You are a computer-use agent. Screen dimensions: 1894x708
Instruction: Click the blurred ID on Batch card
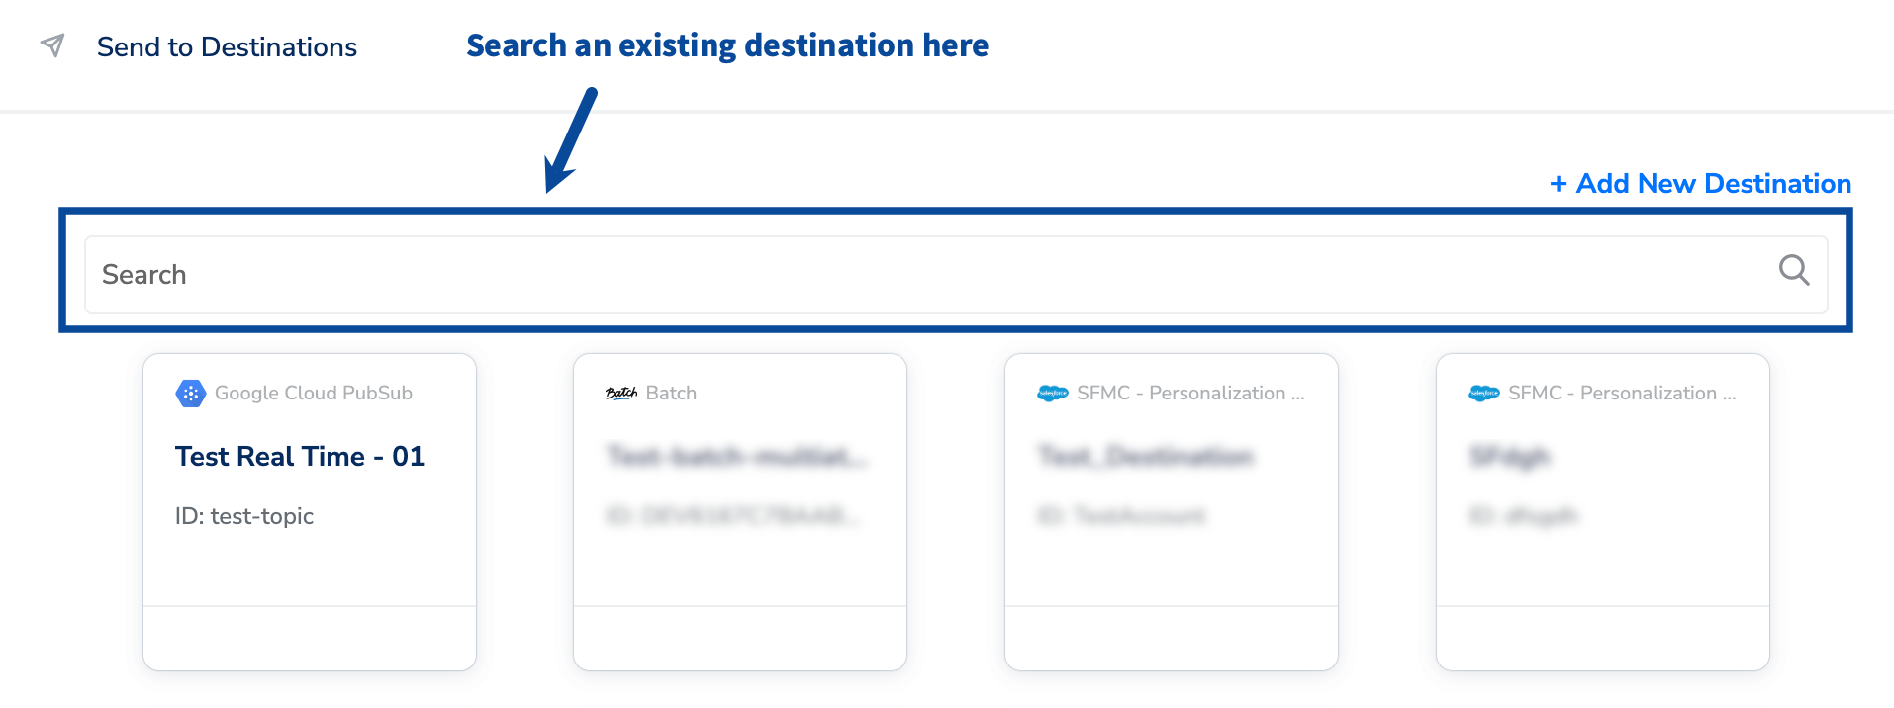732,516
